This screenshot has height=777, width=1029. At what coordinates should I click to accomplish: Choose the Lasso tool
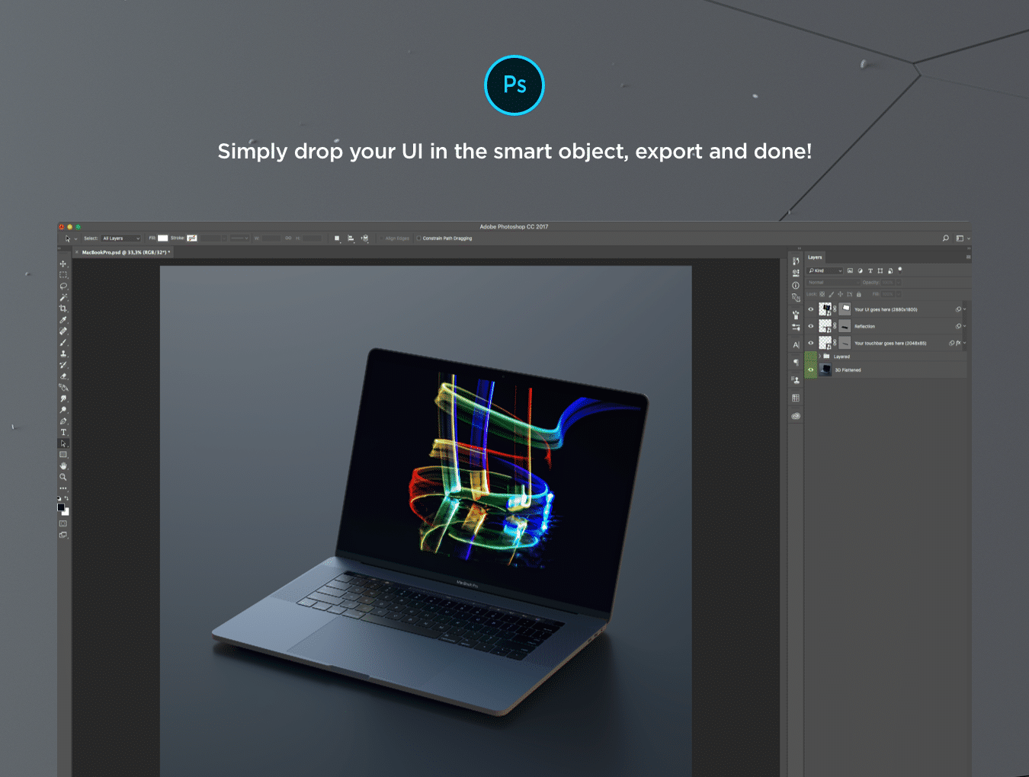tap(63, 286)
